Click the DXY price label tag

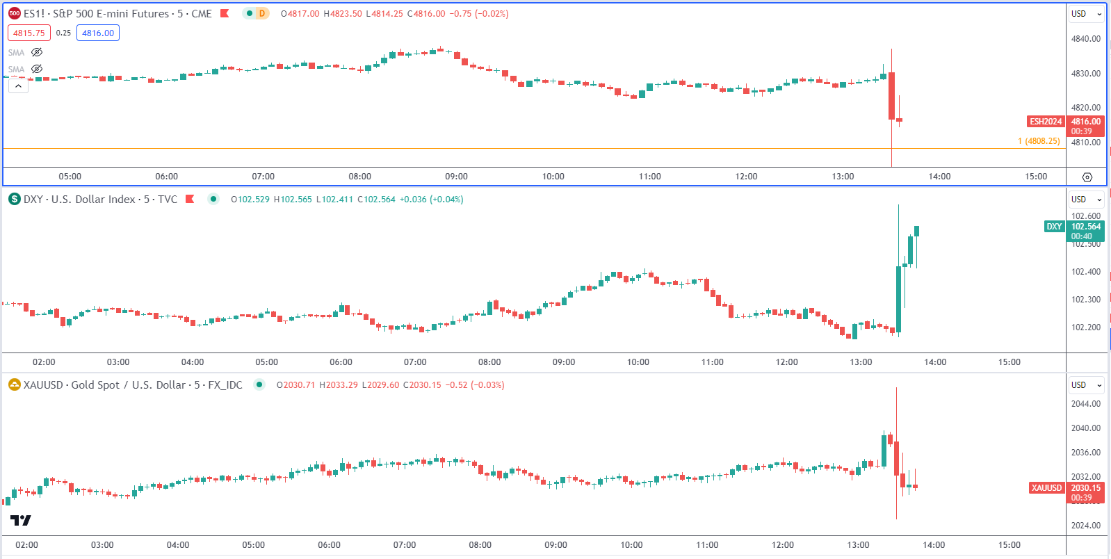(1054, 227)
